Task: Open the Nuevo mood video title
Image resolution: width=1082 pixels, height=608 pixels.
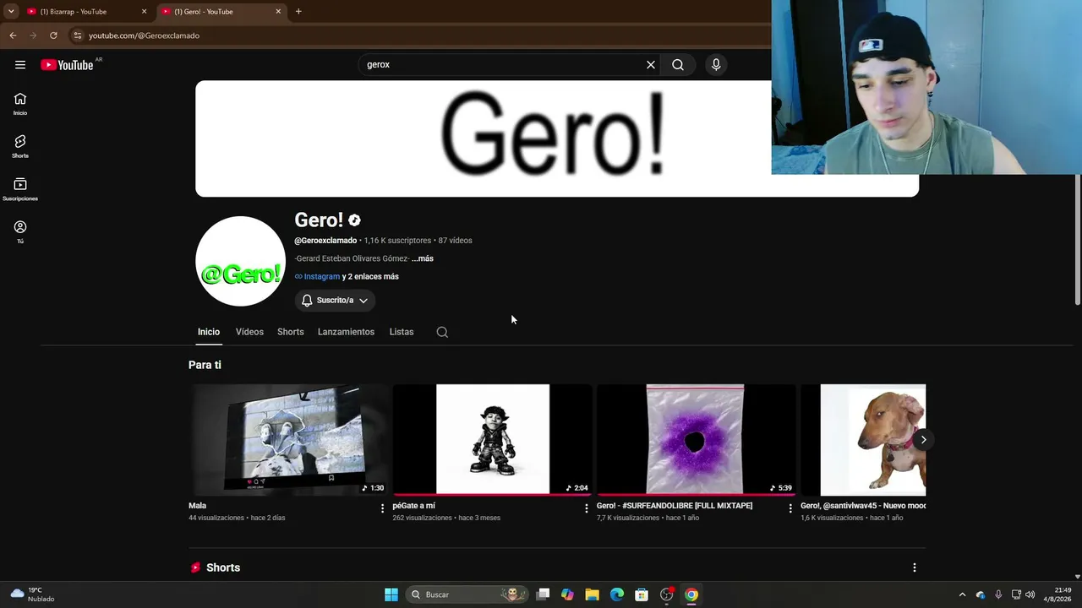Action: tap(863, 506)
